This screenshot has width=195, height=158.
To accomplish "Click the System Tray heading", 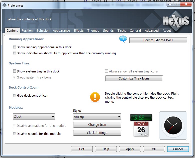I will click(x=19, y=63).
